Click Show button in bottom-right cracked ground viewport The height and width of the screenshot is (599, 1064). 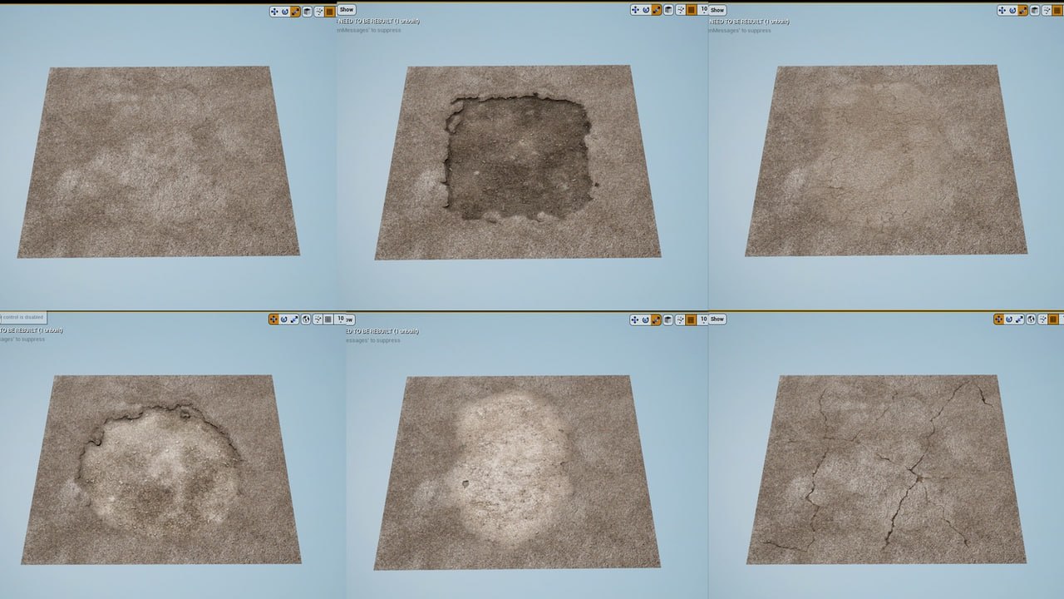[717, 319]
